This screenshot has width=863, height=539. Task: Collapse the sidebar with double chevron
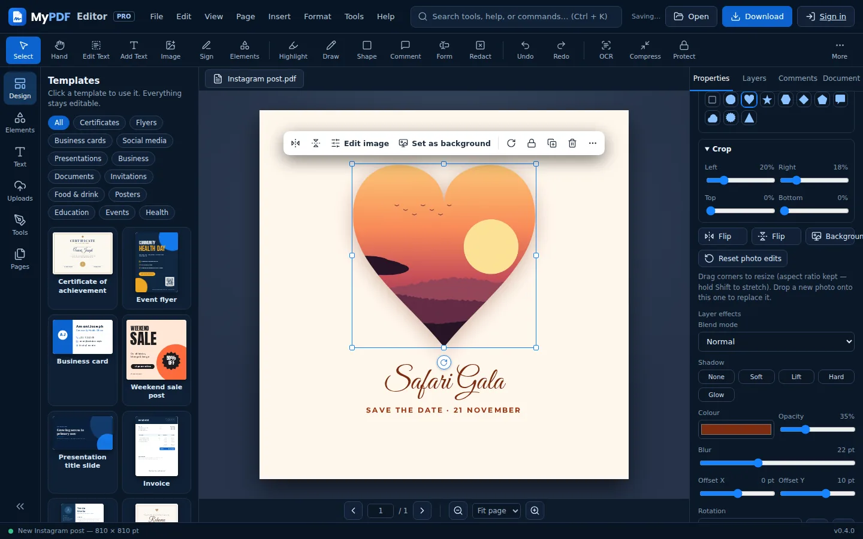[20, 506]
